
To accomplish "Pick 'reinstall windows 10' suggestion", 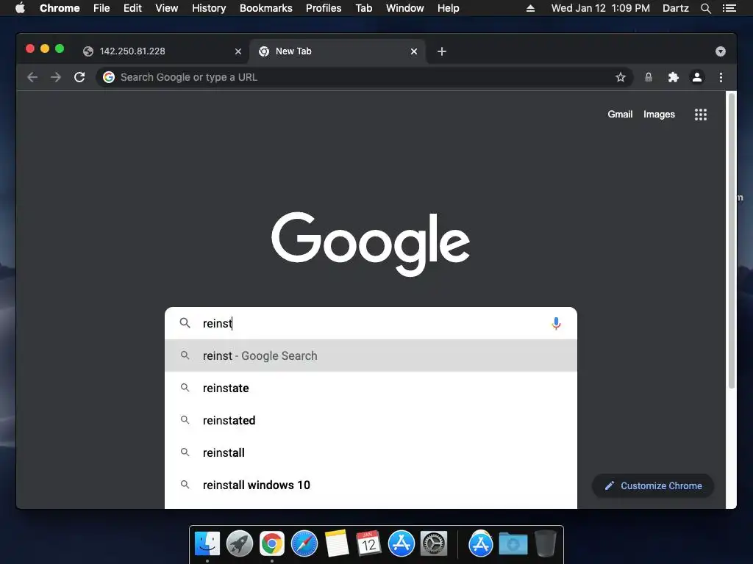I will click(x=371, y=485).
